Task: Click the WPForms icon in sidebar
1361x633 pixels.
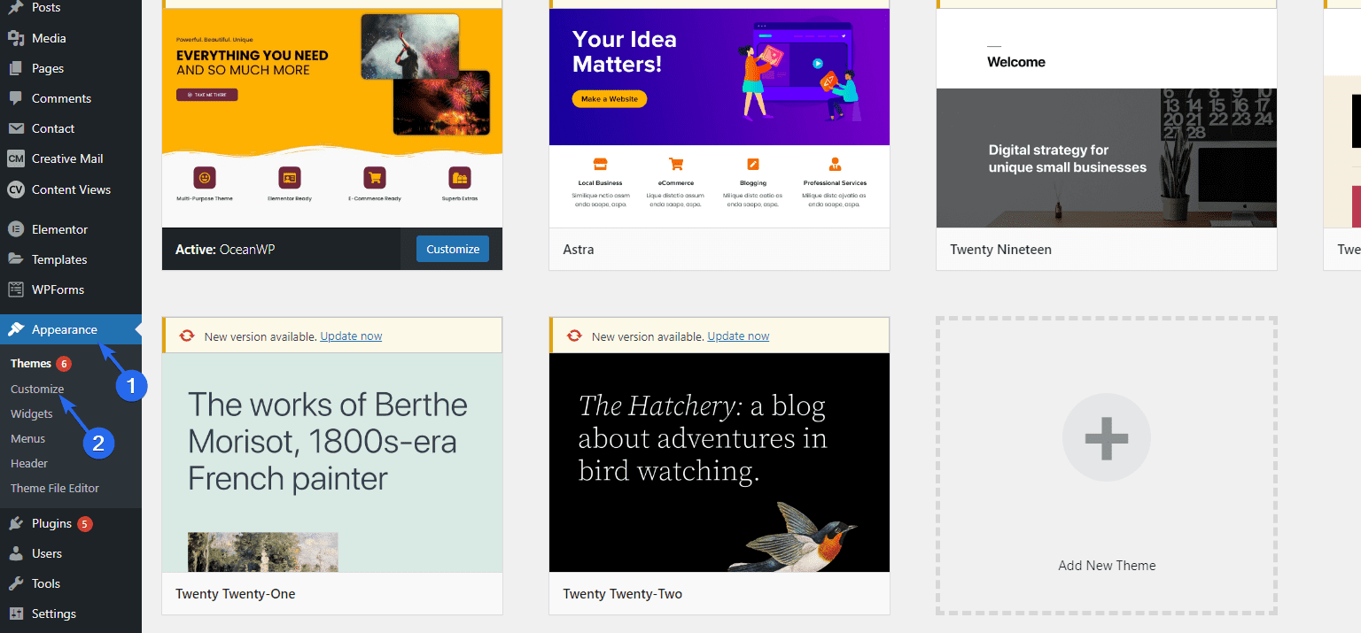Action: coord(16,289)
